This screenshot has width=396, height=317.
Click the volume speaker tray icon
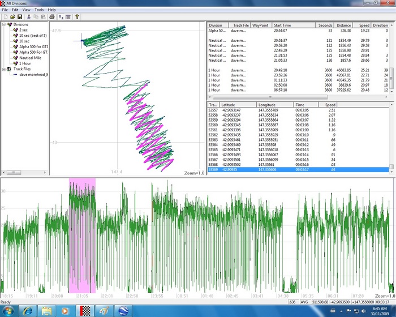pos(364,311)
